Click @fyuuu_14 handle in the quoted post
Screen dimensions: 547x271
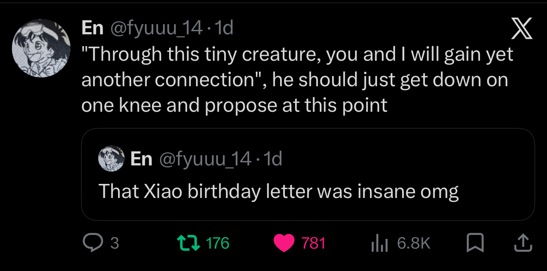pyautogui.click(x=204, y=159)
